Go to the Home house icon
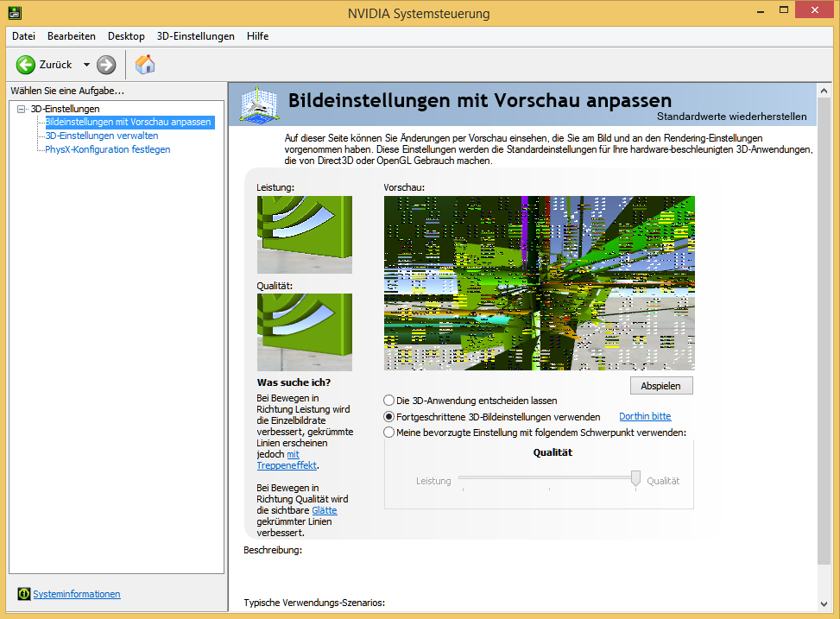This screenshot has width=840, height=619. tap(145, 64)
